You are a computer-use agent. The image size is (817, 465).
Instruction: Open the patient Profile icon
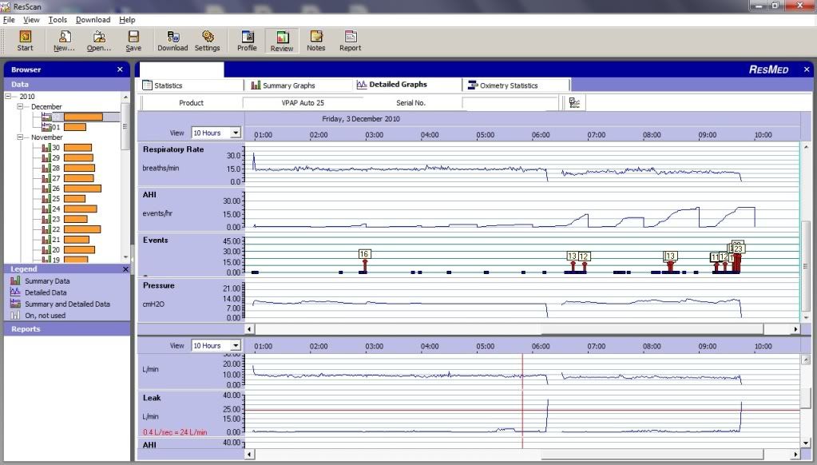[x=247, y=41]
